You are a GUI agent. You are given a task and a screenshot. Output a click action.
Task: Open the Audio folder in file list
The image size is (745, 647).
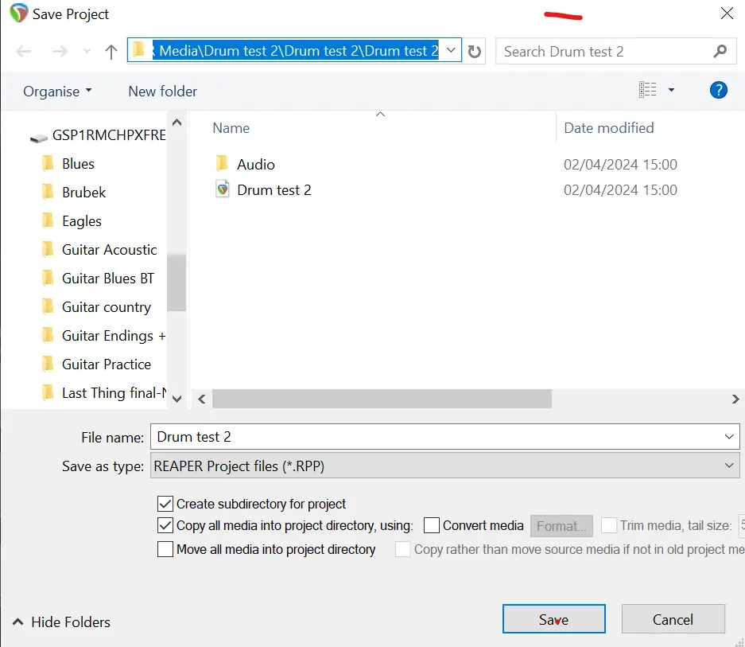click(x=255, y=165)
